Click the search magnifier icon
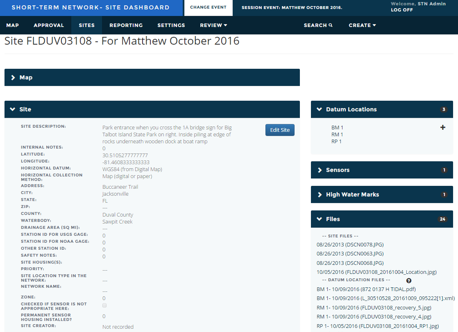The height and width of the screenshot is (332, 458). [x=331, y=25]
